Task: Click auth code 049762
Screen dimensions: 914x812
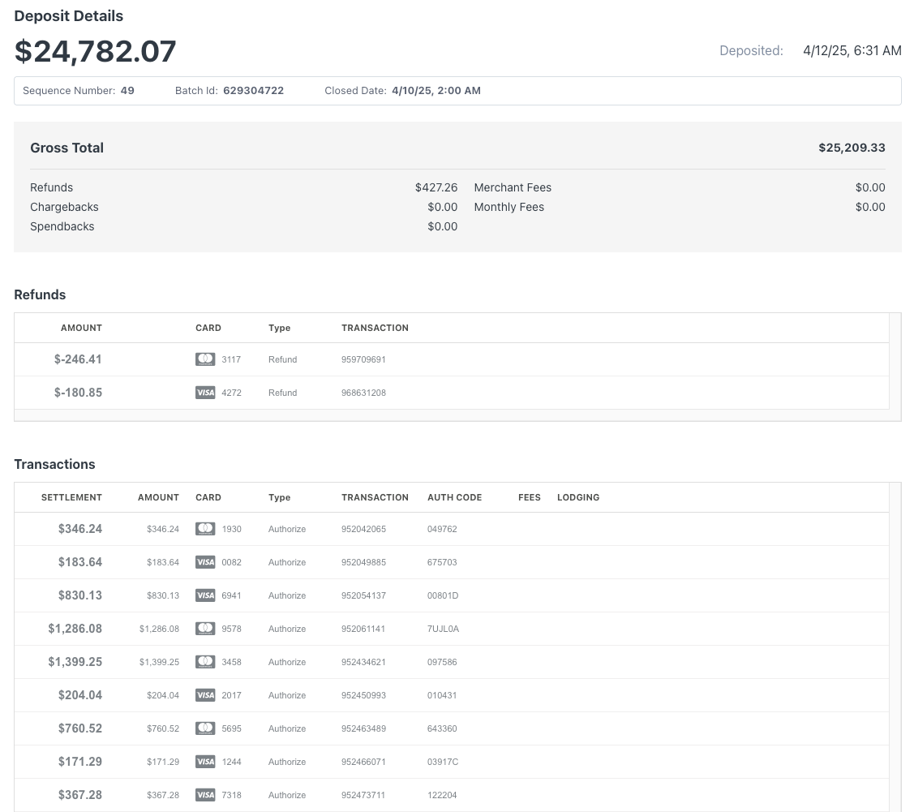Action: (x=442, y=529)
